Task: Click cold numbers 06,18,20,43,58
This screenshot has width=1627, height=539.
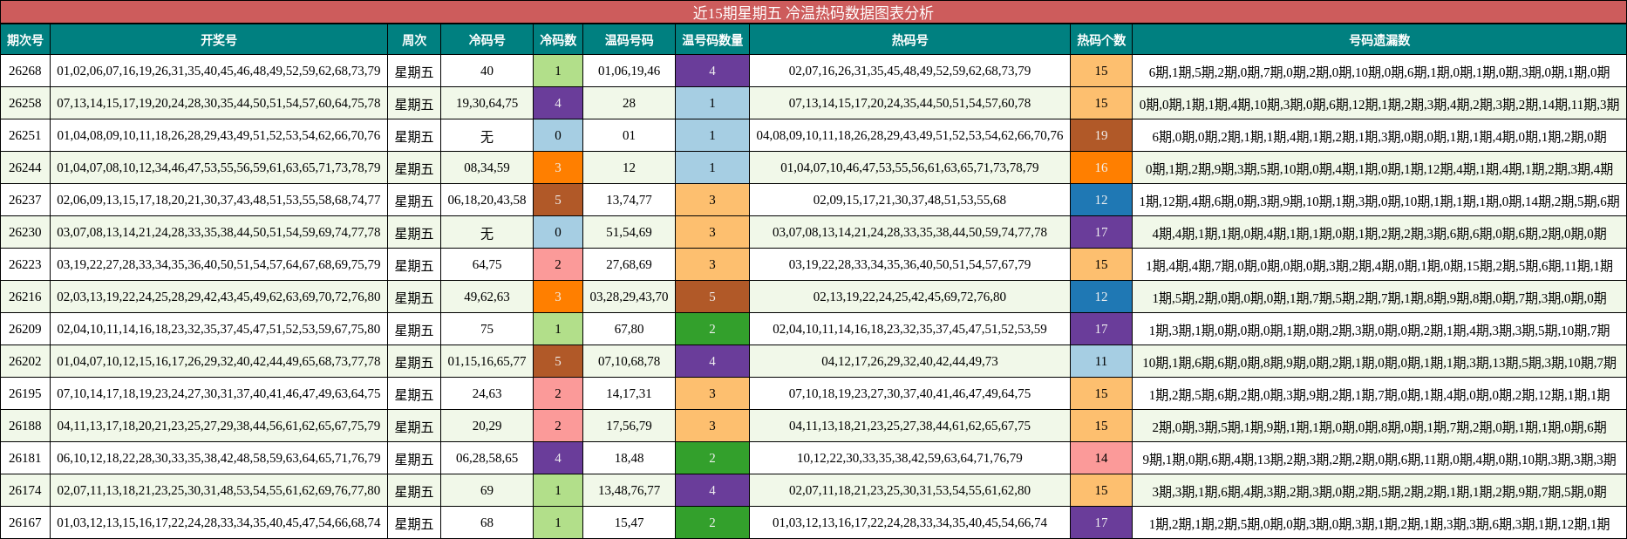Action: point(487,200)
